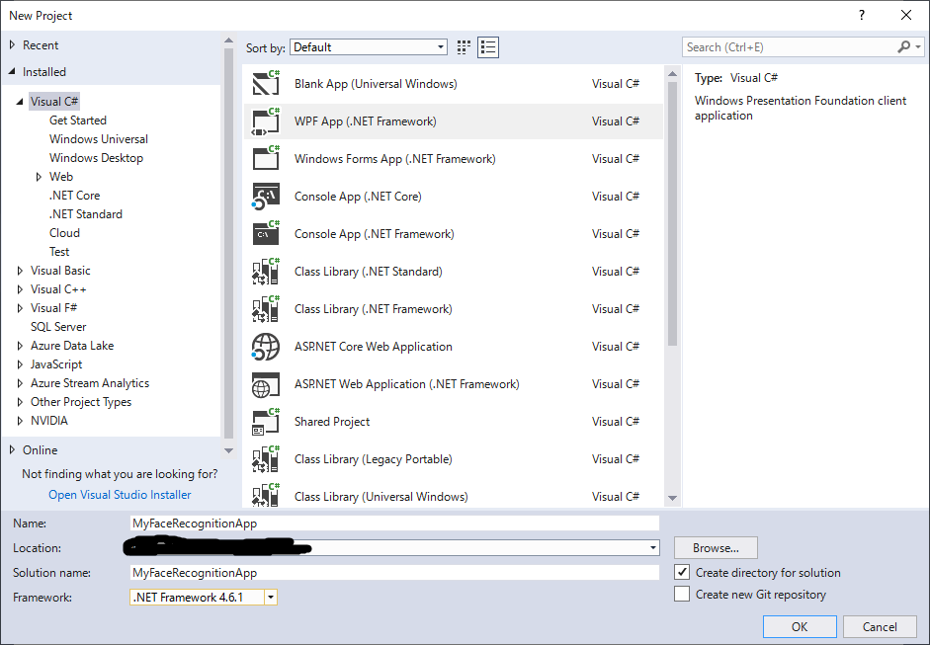Click the Blank App (Universal Windows) template icon
The image size is (930, 645).
266,83
